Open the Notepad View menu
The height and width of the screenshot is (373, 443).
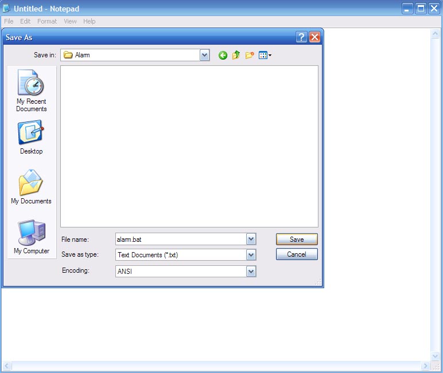click(x=70, y=21)
